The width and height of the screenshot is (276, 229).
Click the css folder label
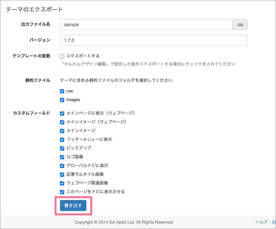click(x=70, y=91)
